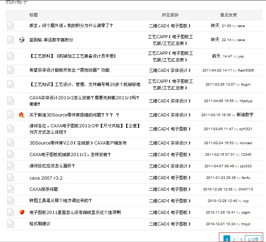266x242 pixels.
Task: Open thread CAXA实体设计2011r2怎么安装？
Action: [x=84, y=101]
